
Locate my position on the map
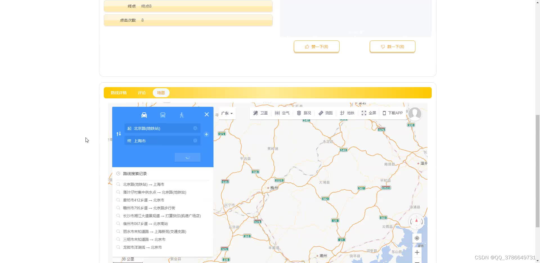(x=417, y=238)
